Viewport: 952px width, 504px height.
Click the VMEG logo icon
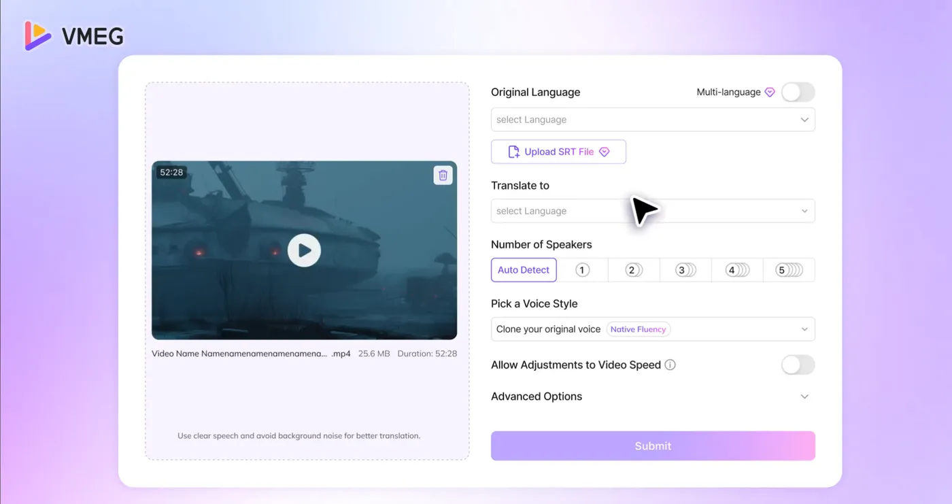(38, 35)
